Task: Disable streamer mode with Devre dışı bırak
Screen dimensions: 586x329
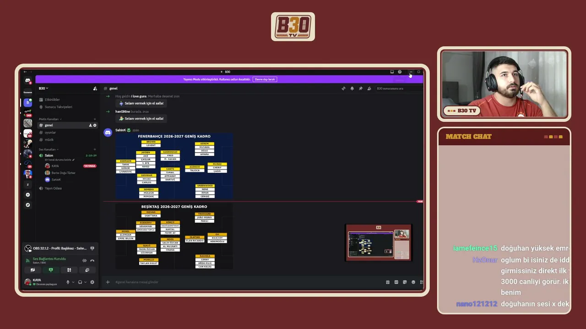Action: [265, 79]
